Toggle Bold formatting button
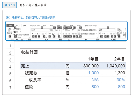The height and width of the screenshot is (97, 133). point(32,34)
